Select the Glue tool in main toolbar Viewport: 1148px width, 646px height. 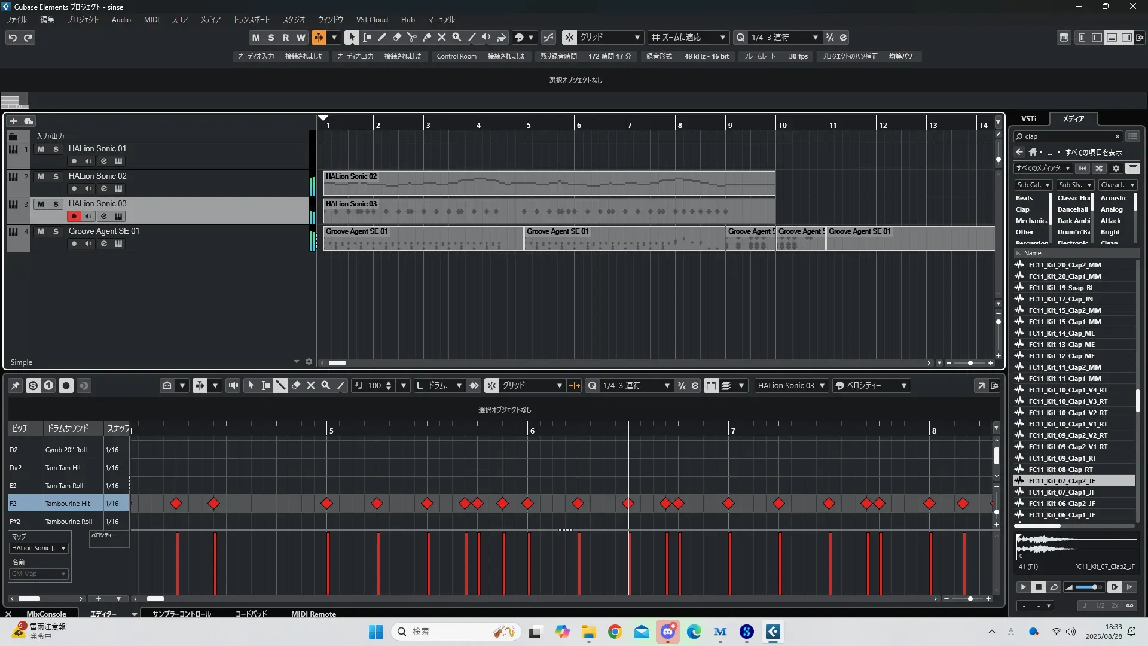point(427,37)
